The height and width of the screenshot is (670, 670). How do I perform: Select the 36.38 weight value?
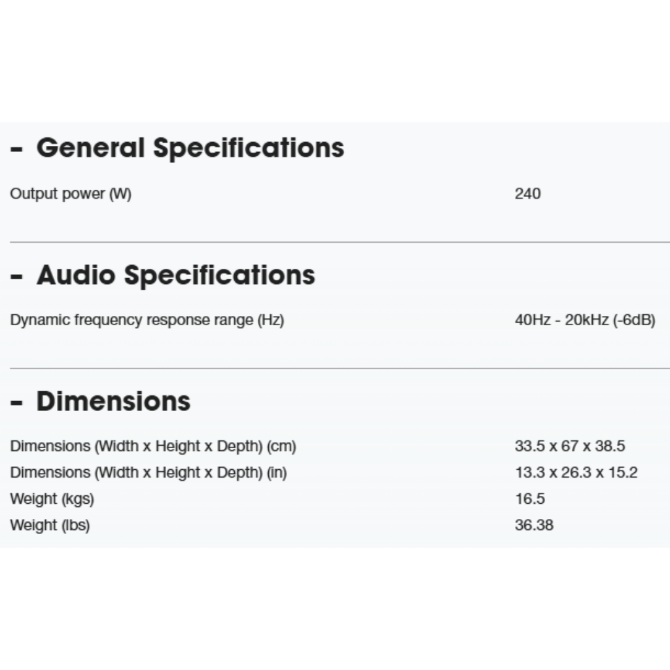point(534,525)
